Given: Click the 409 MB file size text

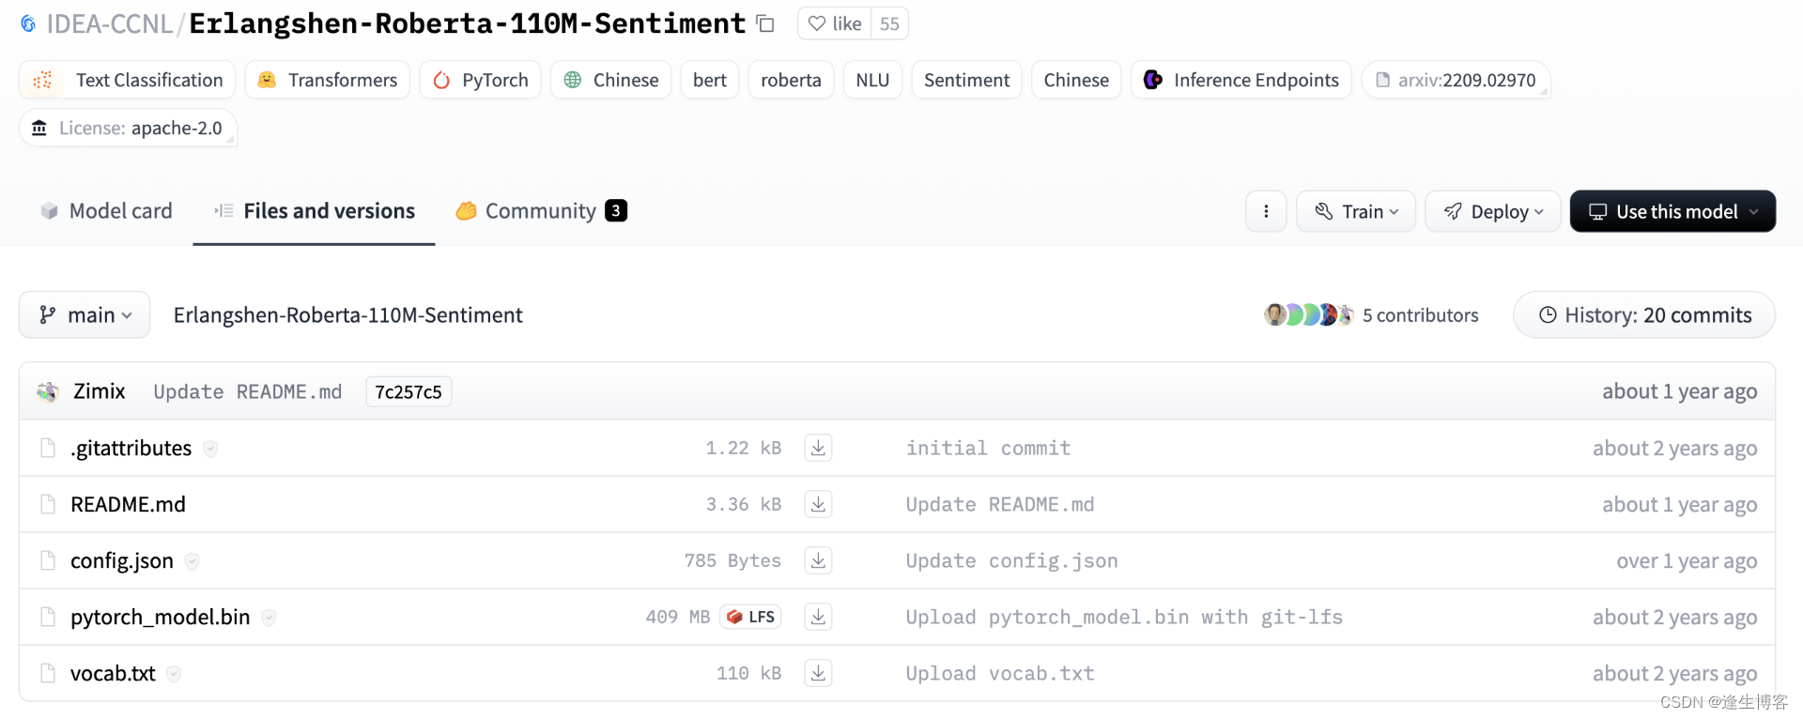Looking at the screenshot, I should [x=677, y=618].
